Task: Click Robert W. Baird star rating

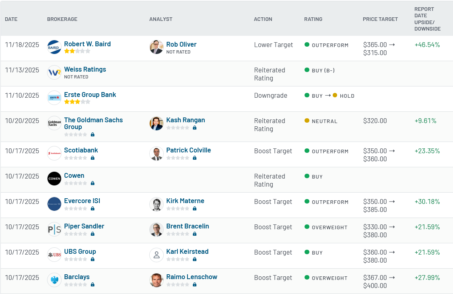Action: [x=77, y=51]
